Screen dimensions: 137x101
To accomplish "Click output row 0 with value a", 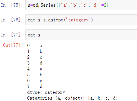I will pyautogui.click(x=35, y=46).
